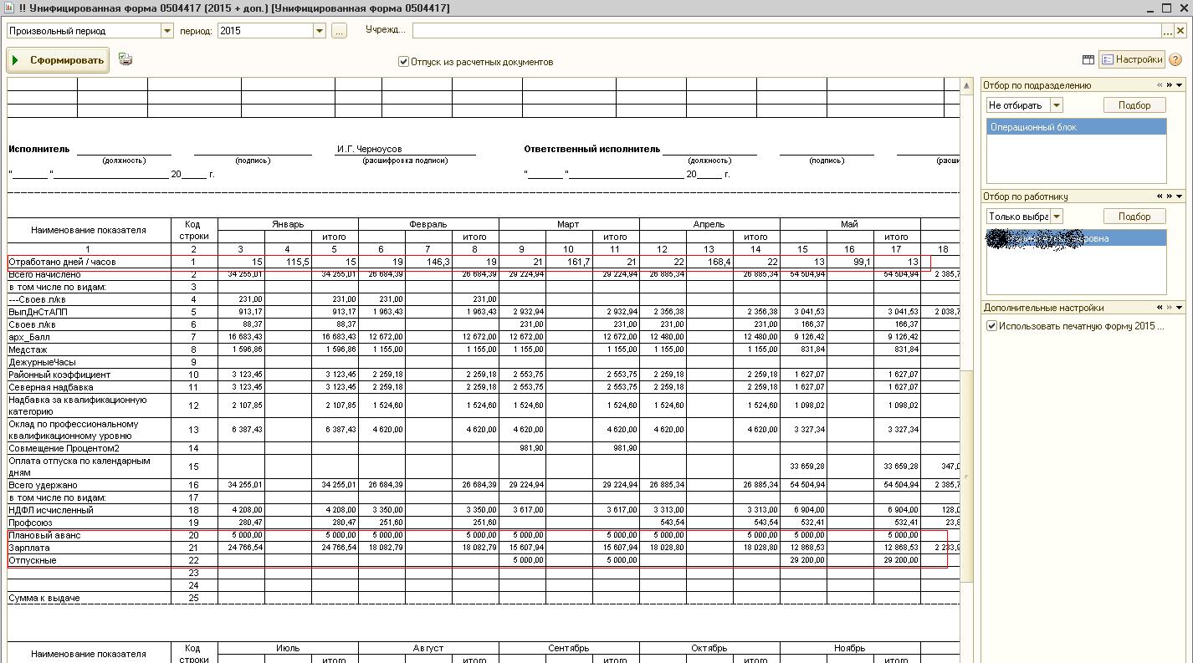Click the « arrow in Дополнительные настройки header

click(1160, 308)
